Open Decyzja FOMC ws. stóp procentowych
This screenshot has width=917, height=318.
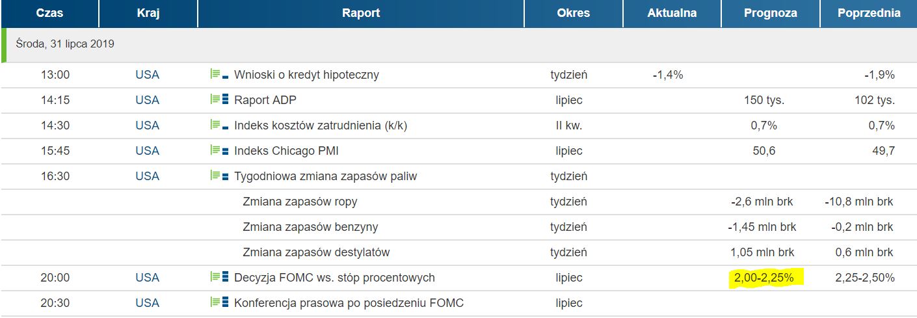click(x=334, y=278)
